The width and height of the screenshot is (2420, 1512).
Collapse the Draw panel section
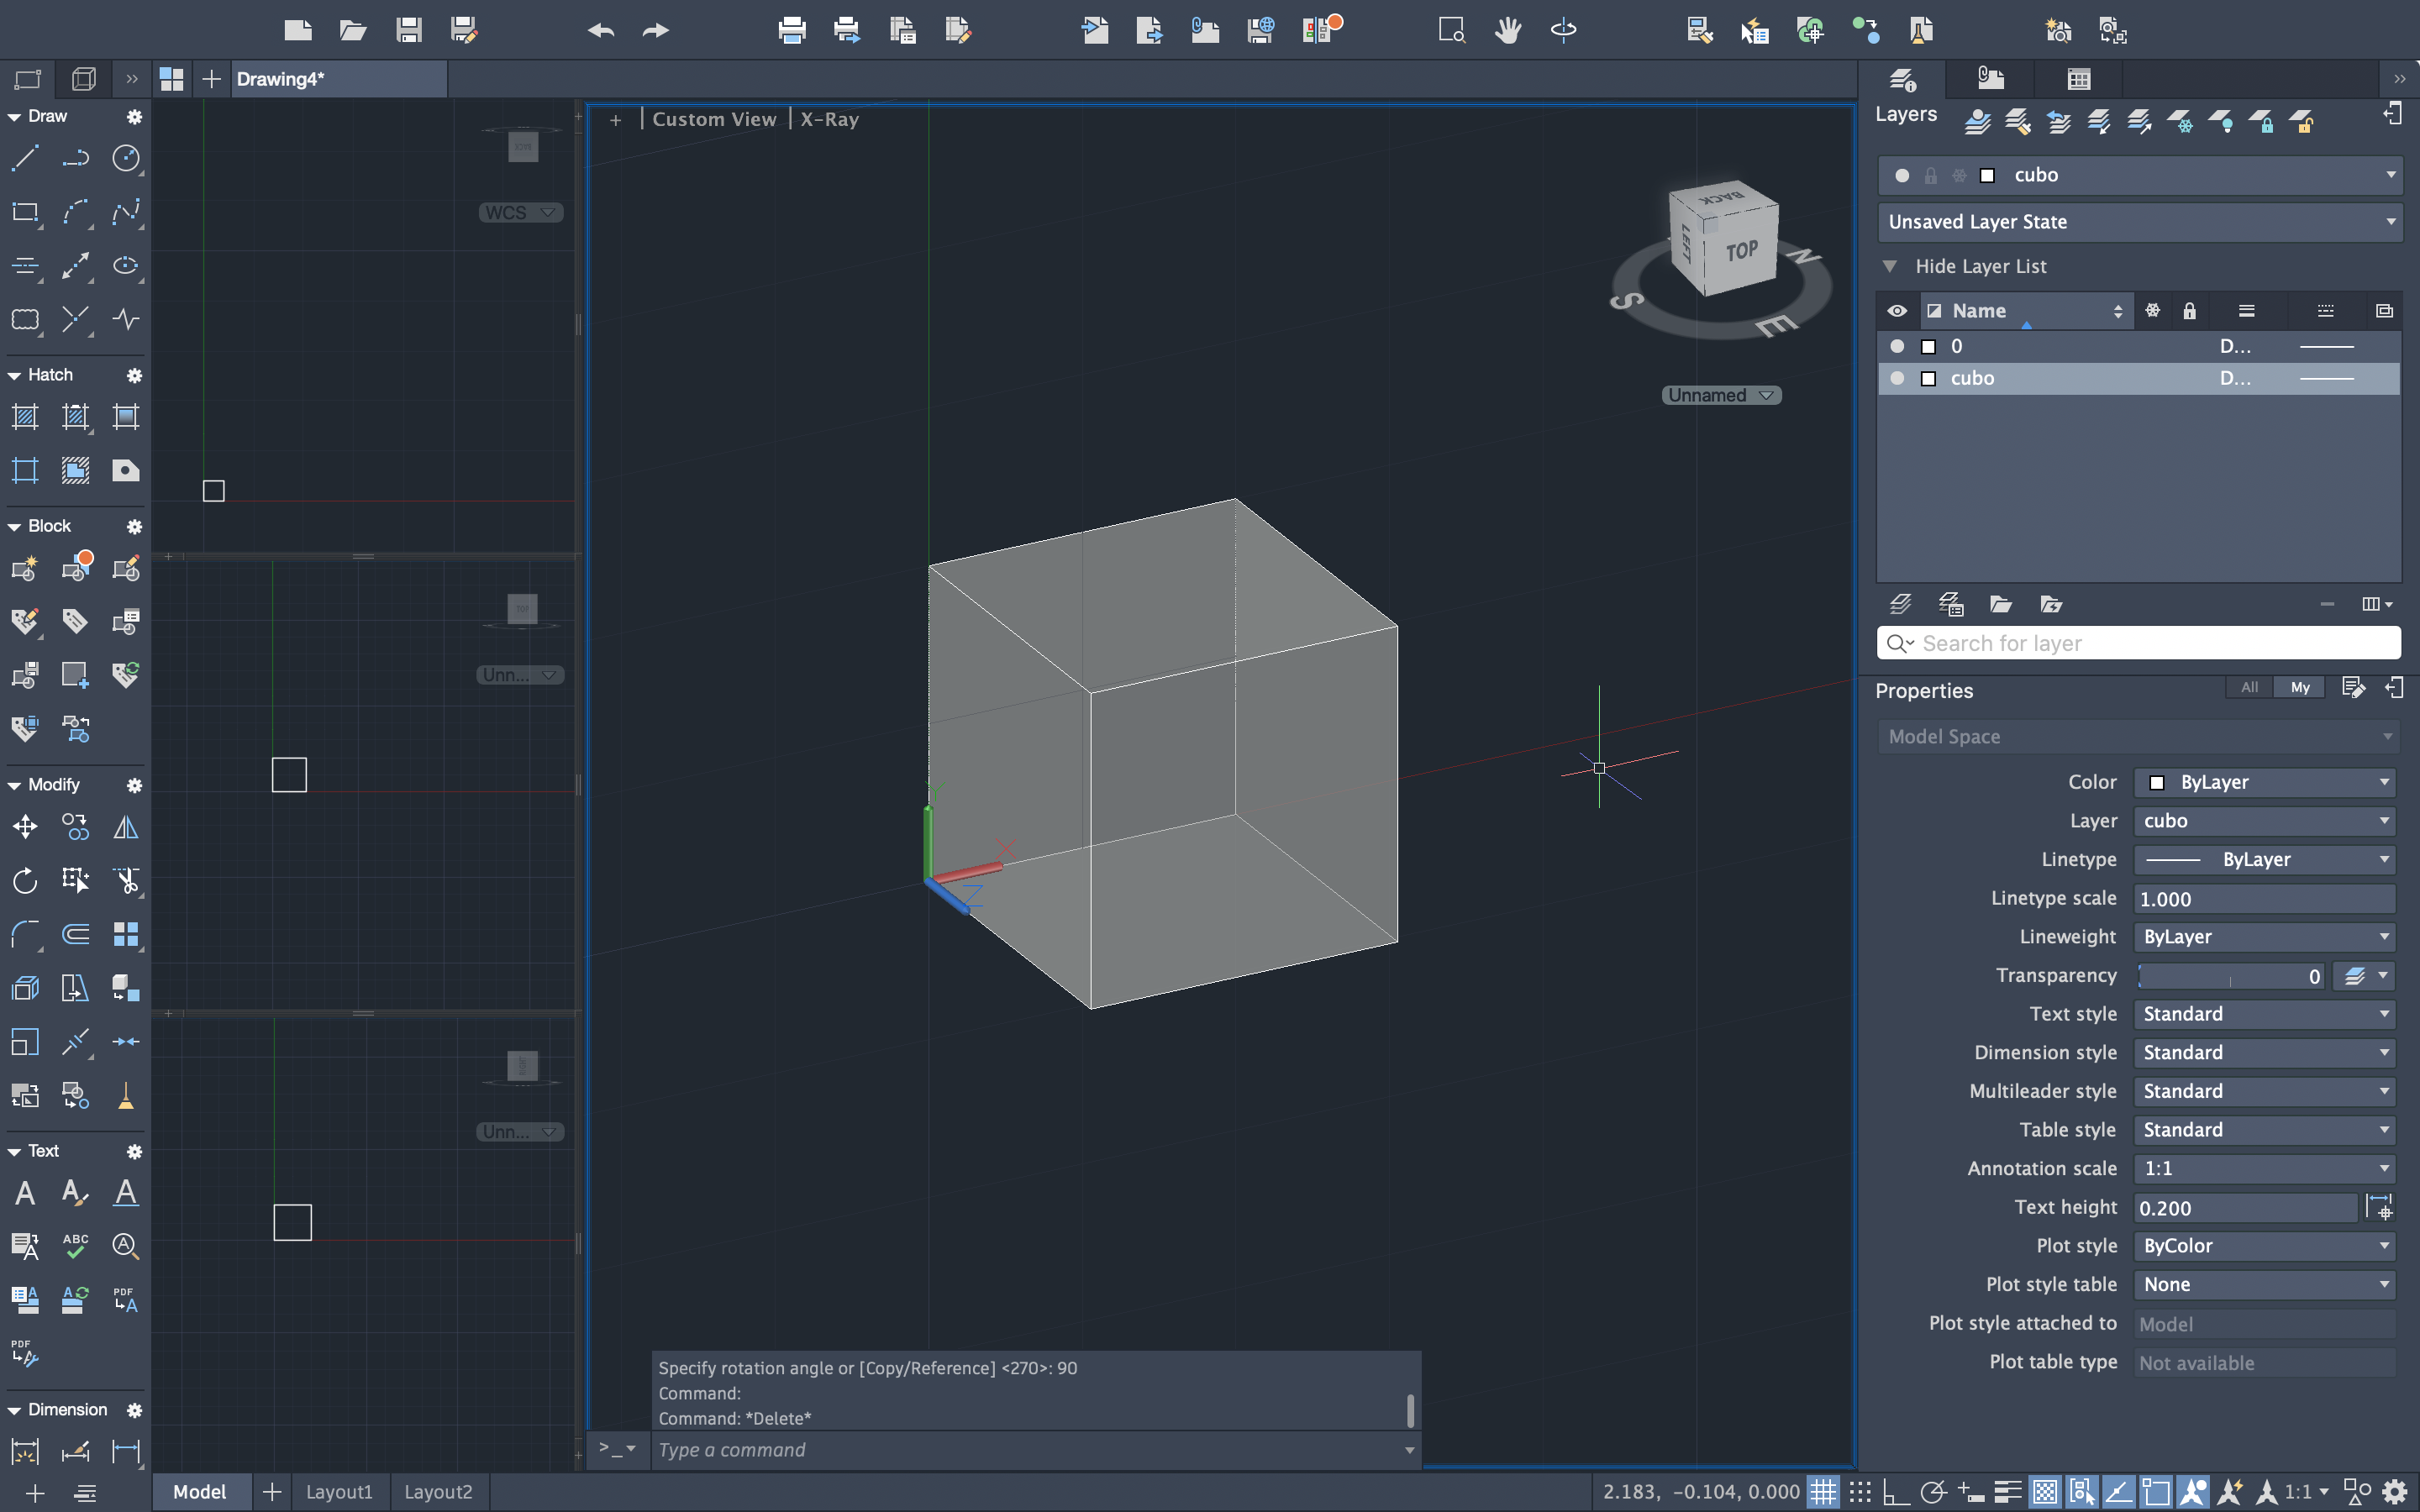tap(14, 117)
